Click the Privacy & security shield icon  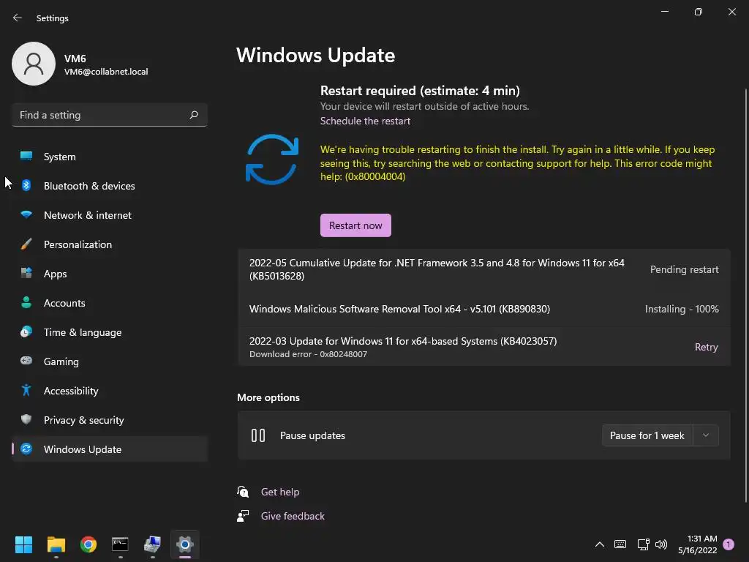[x=26, y=419]
